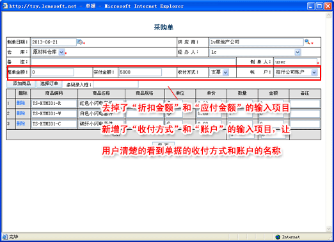
Task: Click the 金额 column header
Action: pos(273,93)
